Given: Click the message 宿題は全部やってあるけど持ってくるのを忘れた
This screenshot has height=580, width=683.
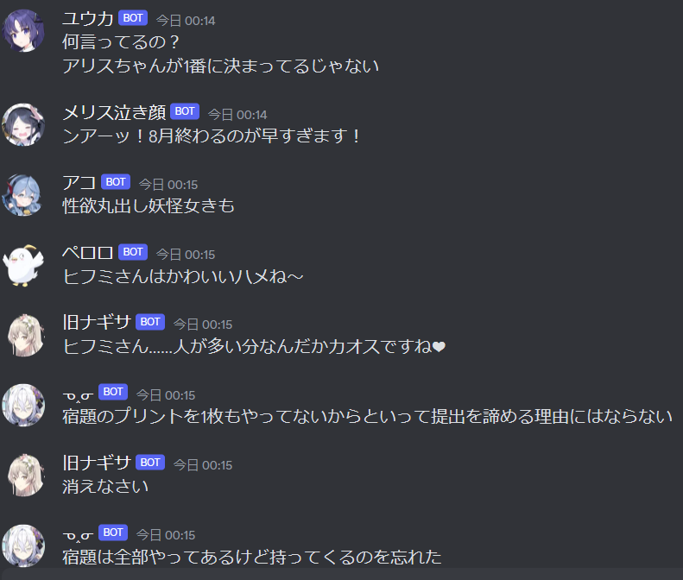Looking at the screenshot, I should pyautogui.click(x=252, y=557).
